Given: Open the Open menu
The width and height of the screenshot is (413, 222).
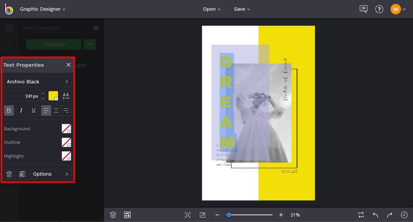Looking at the screenshot, I should (x=211, y=9).
